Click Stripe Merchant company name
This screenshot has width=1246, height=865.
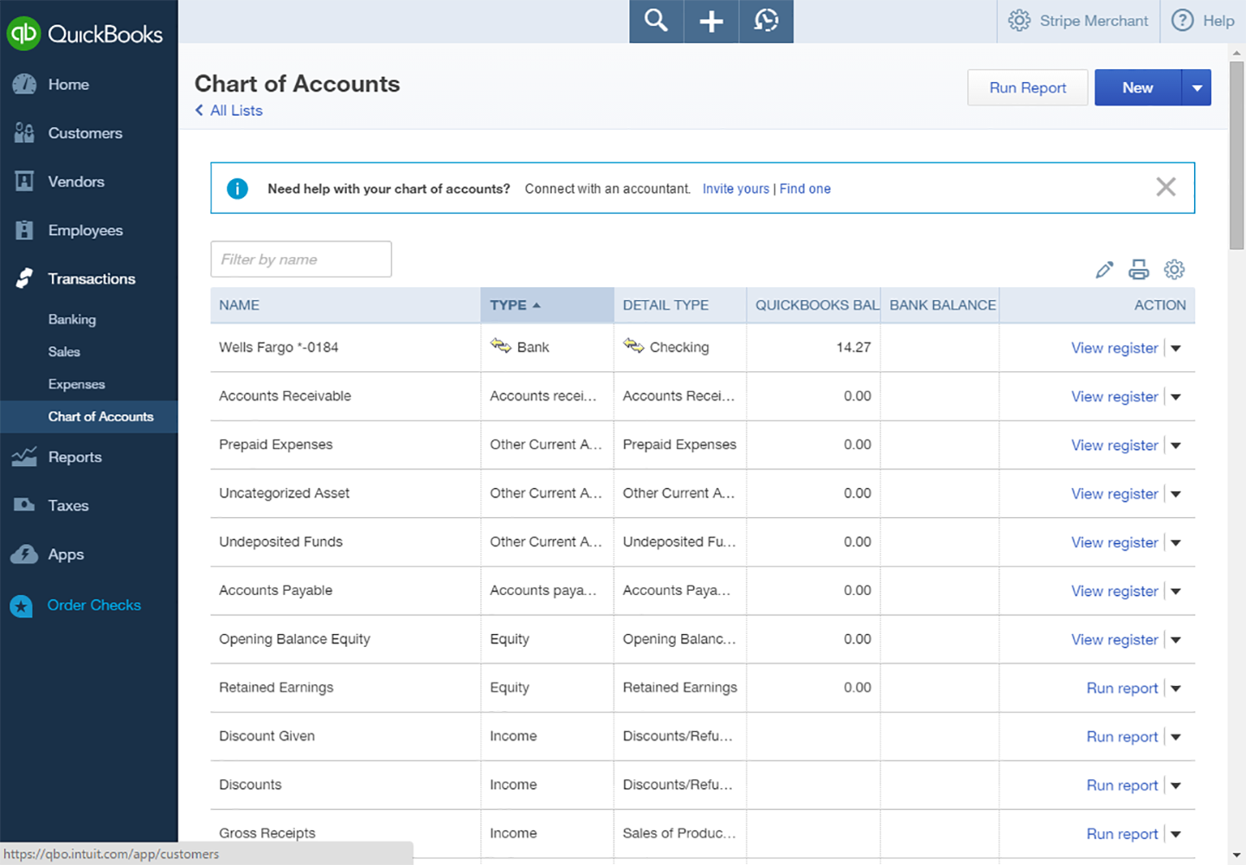1094,21
